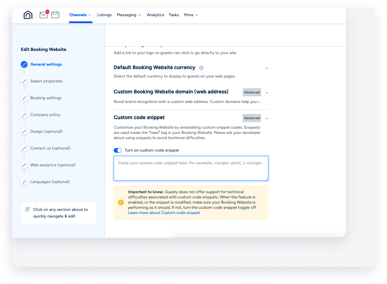Click the pencil icon beside Languages (optional)
The height and width of the screenshot is (284, 387).
tap(24, 182)
